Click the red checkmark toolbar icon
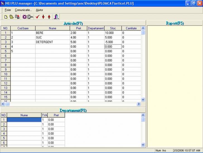 [37, 17]
